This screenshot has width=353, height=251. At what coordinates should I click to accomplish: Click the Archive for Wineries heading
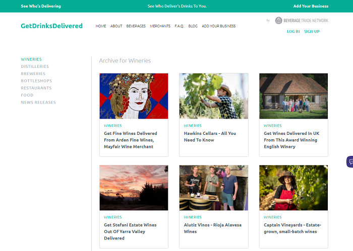125,61
